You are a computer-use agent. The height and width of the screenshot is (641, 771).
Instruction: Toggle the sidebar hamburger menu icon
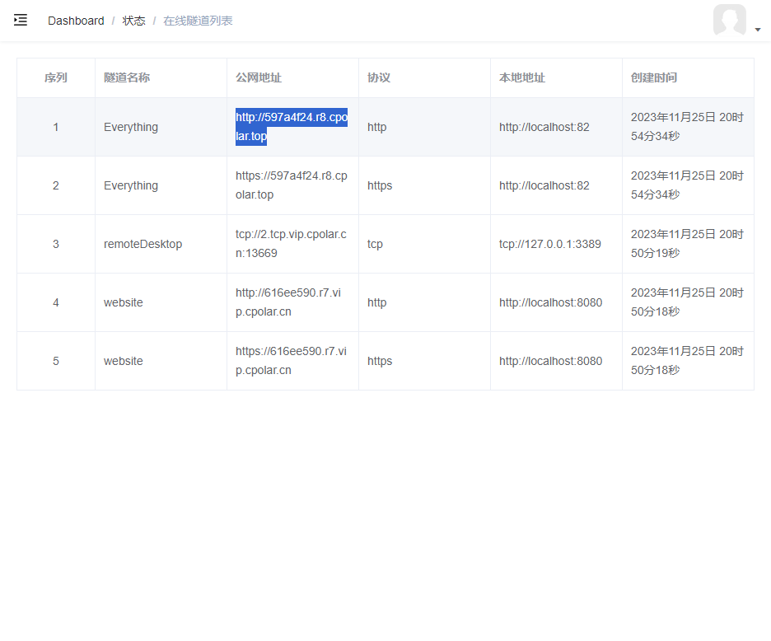pyautogui.click(x=20, y=20)
